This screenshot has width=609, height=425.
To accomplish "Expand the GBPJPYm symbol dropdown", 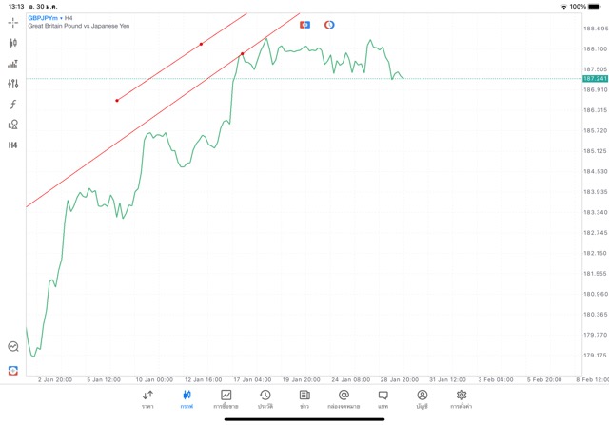I will (44, 18).
